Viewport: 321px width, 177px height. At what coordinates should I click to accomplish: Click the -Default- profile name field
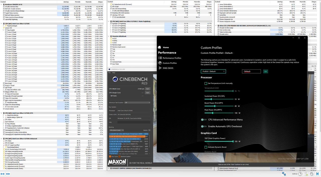251,71
